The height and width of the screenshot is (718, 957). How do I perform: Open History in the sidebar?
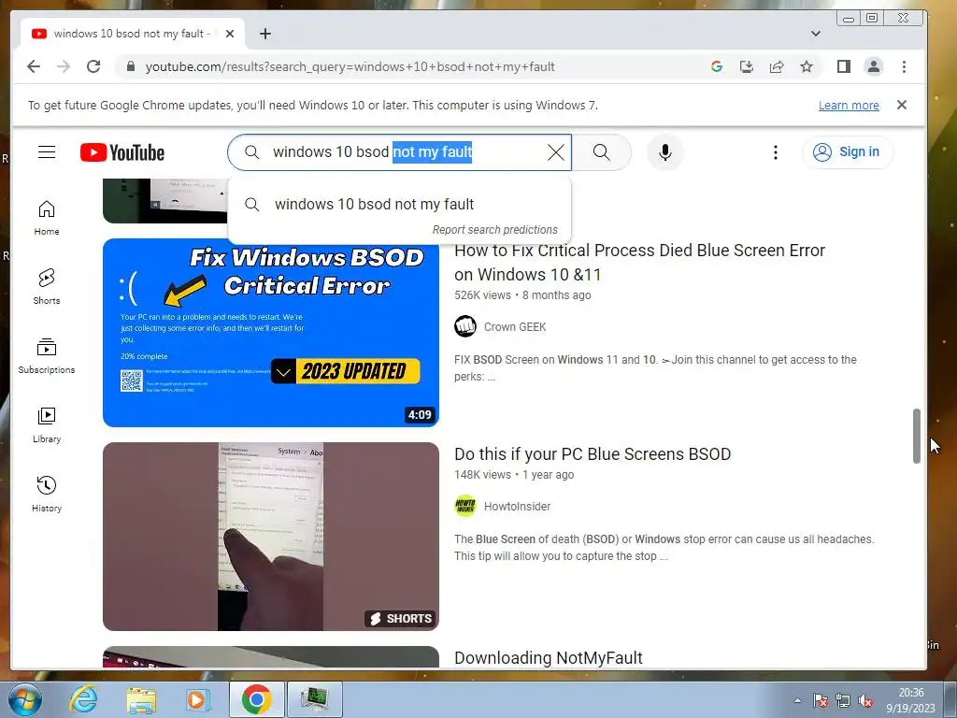tap(47, 494)
